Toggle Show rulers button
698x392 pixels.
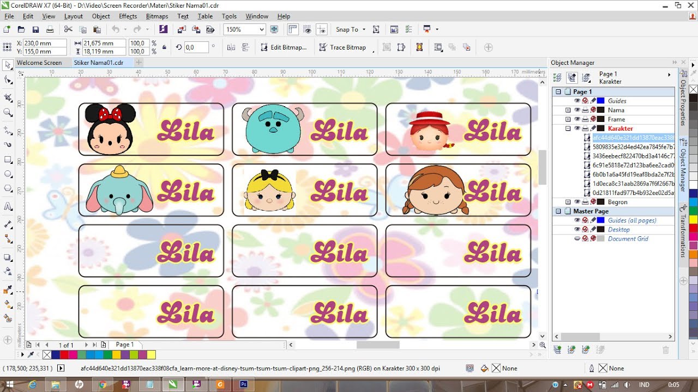(x=293, y=29)
